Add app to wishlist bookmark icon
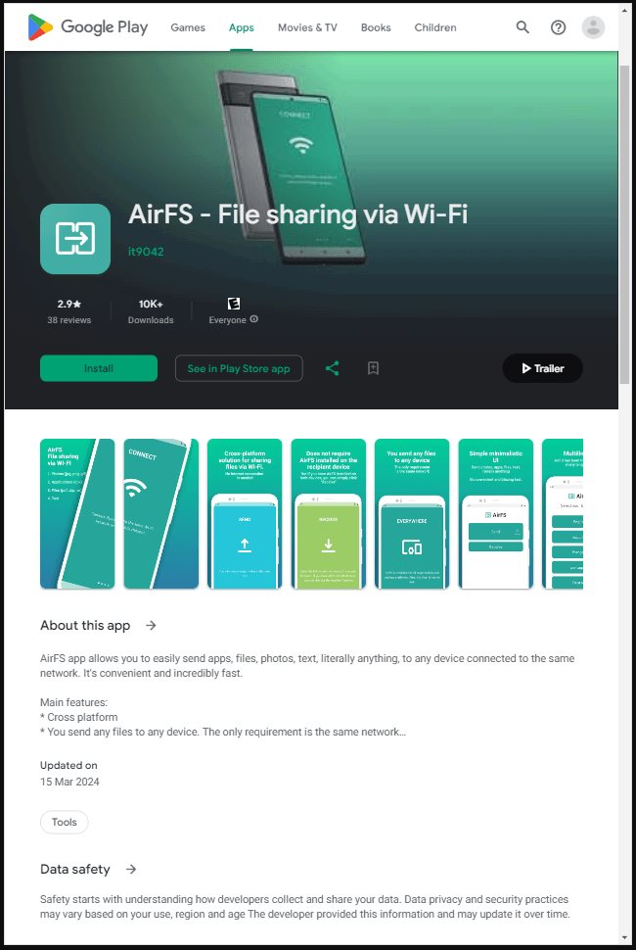The image size is (636, 950). (x=374, y=368)
